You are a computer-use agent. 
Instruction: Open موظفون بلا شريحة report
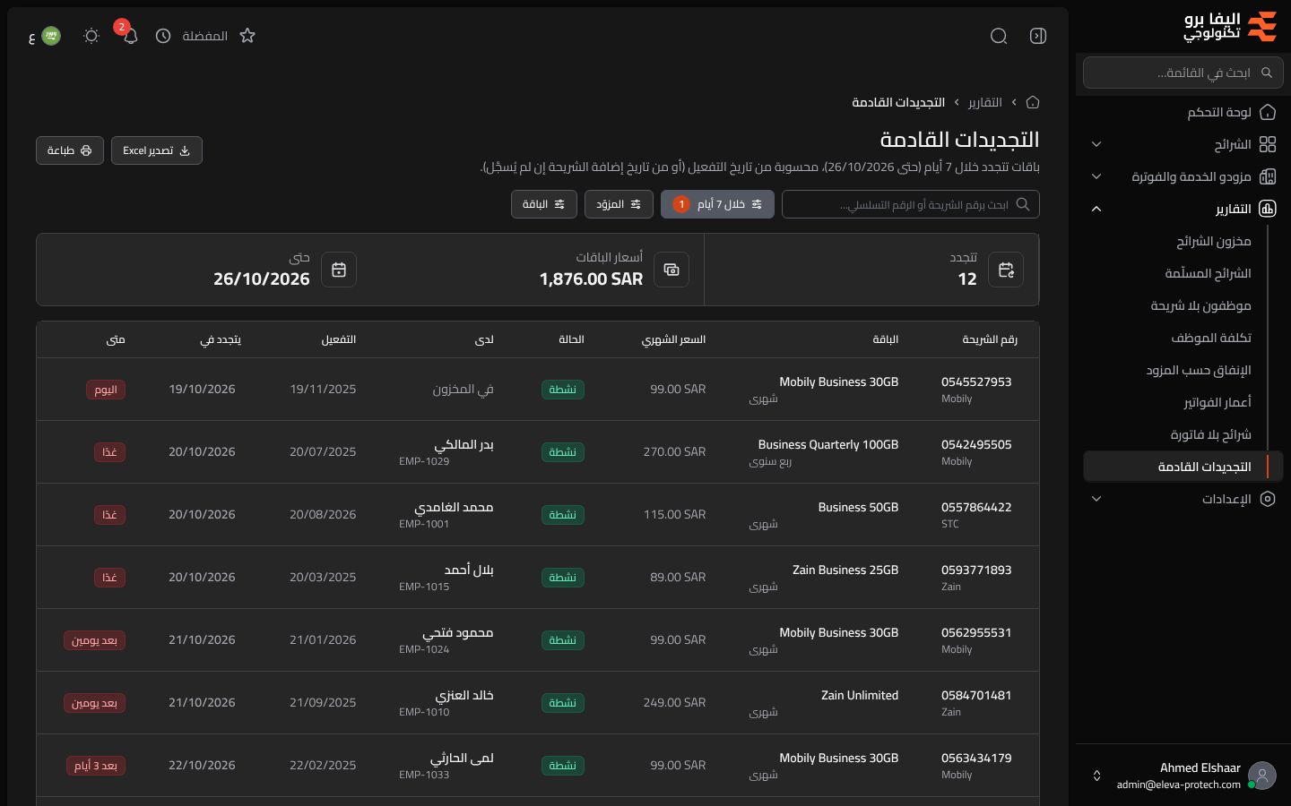[x=1200, y=305]
